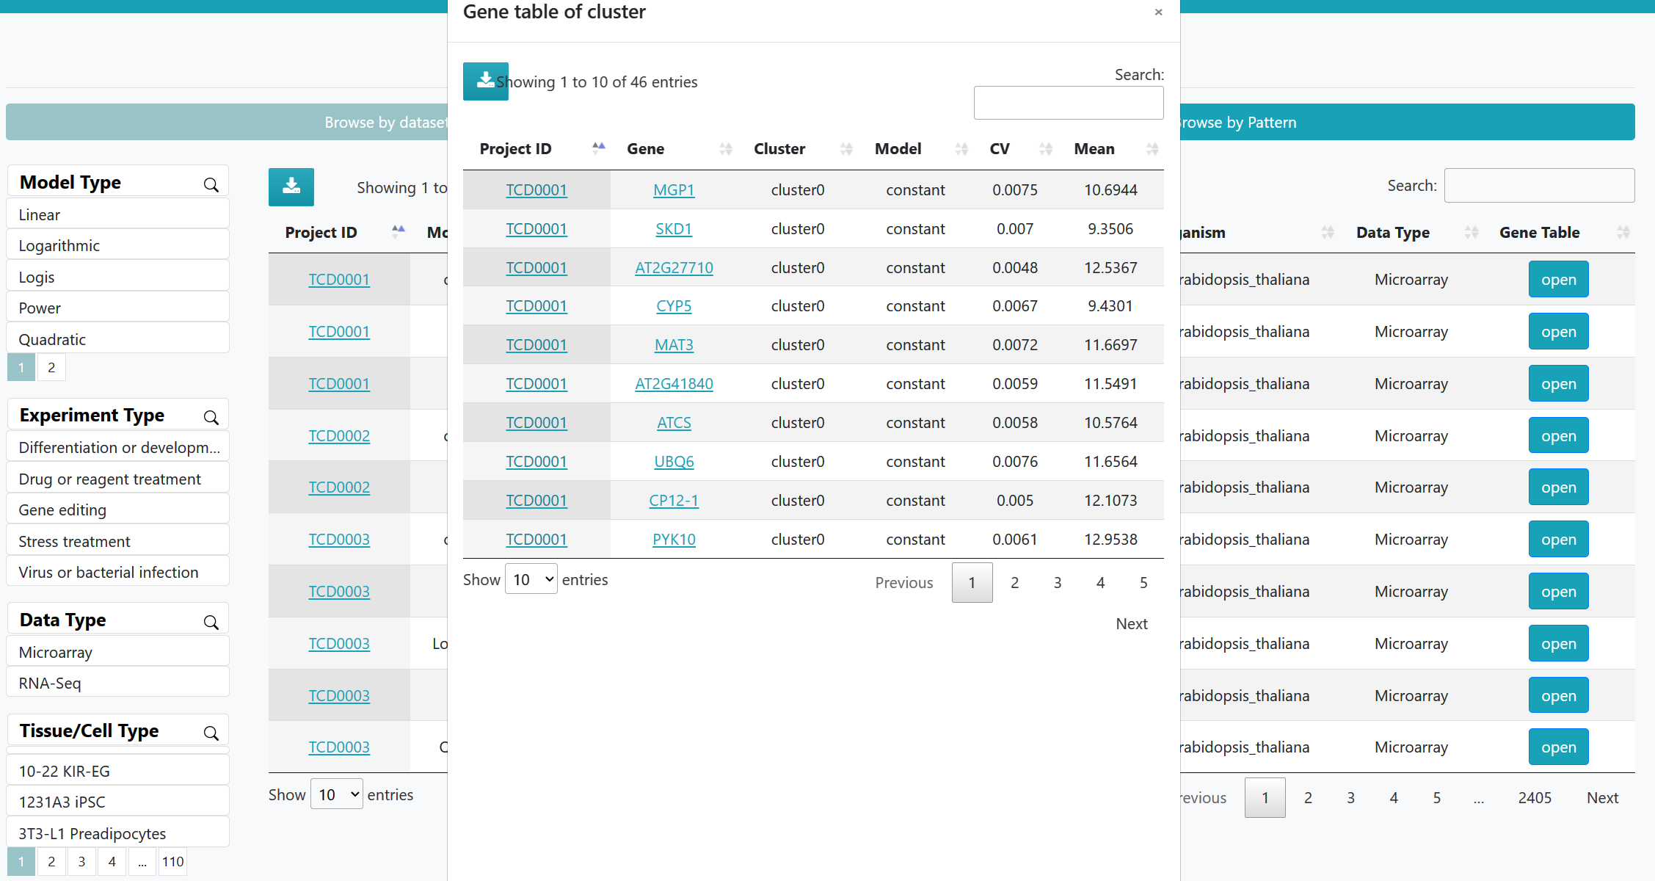Screen dimensions: 1655x881
Task: Click the Model Type search magnifier icon
Action: pos(211,185)
